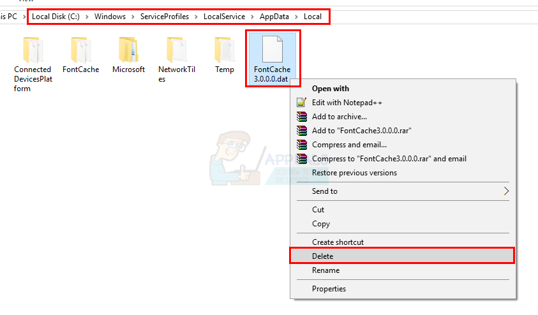This screenshot has height=315, width=538.
Task: Open Properties from the context menu
Action: 329,289
